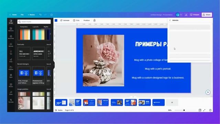220x124 pixels.
Task: Switch to the Templates tab
Action: click(24, 27)
